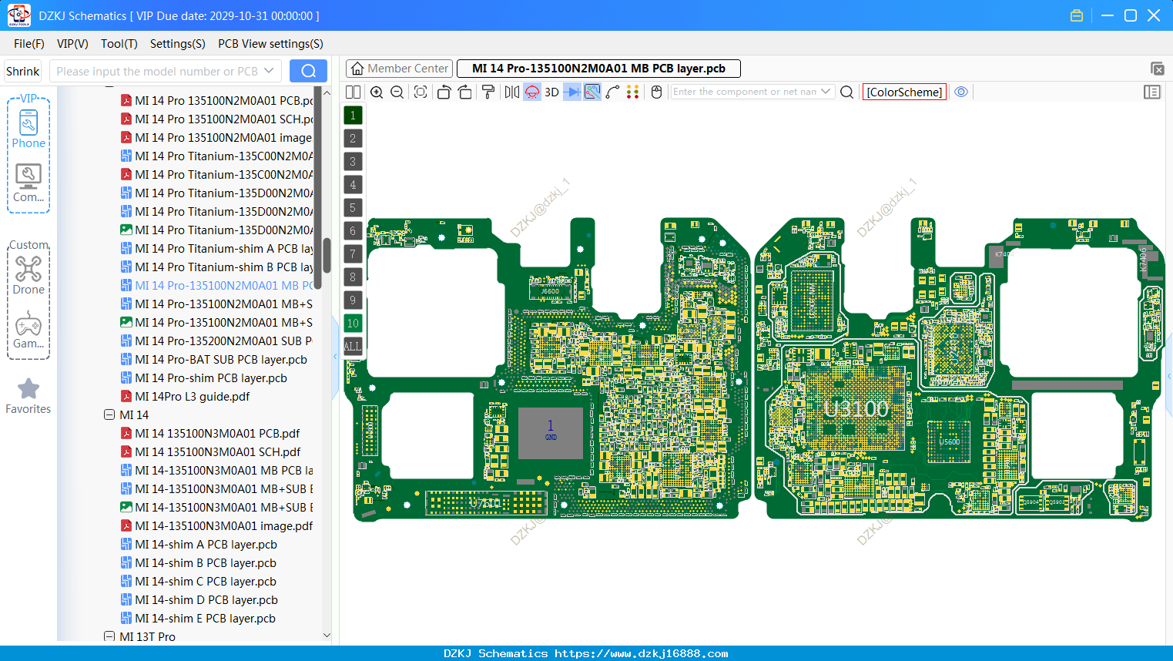Select the curved trace tool

pyautogui.click(x=613, y=92)
